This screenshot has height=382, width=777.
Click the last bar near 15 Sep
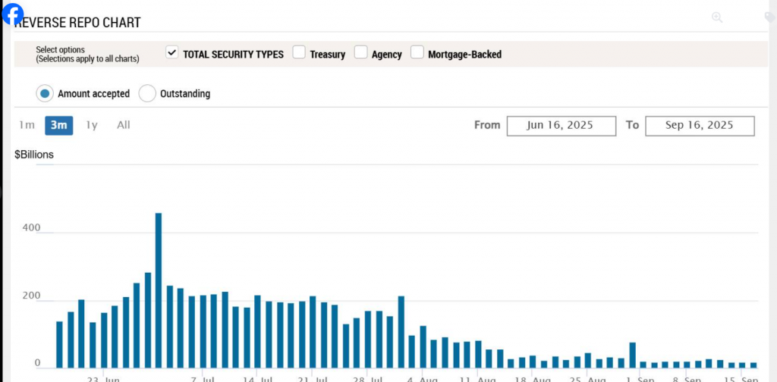[x=753, y=365]
